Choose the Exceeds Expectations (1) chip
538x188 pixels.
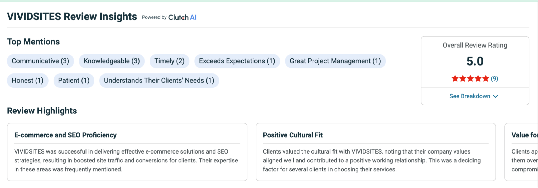pos(237,61)
